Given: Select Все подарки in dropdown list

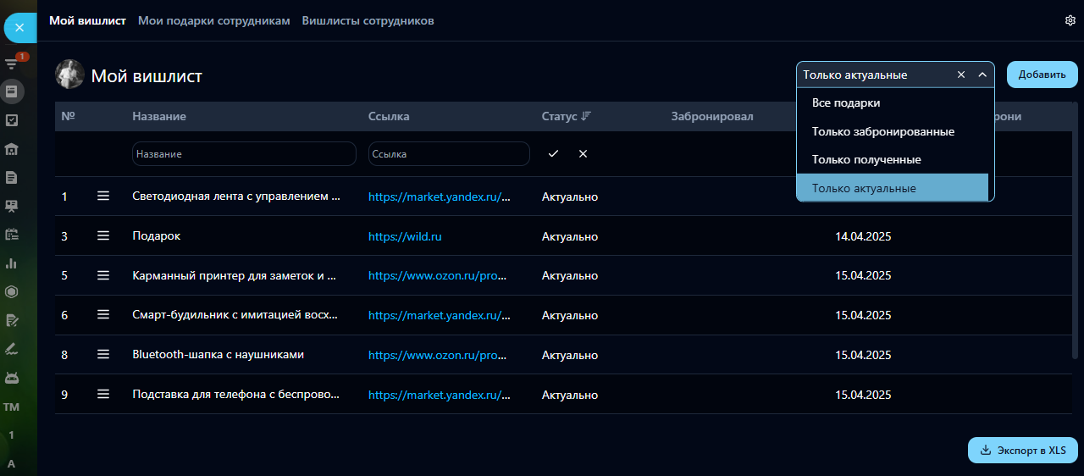Looking at the screenshot, I should pos(846,102).
